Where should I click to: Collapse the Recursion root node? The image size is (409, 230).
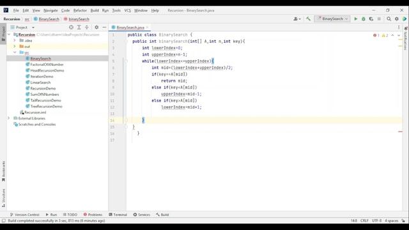[9, 34]
